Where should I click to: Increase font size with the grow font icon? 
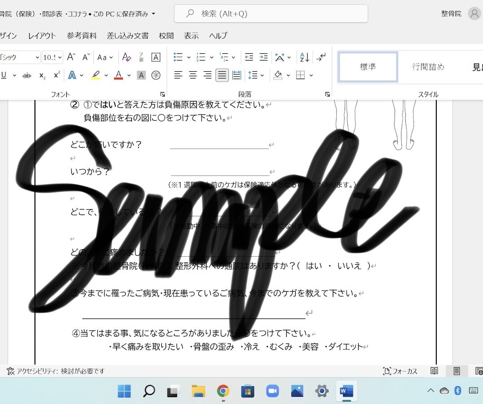71,57
